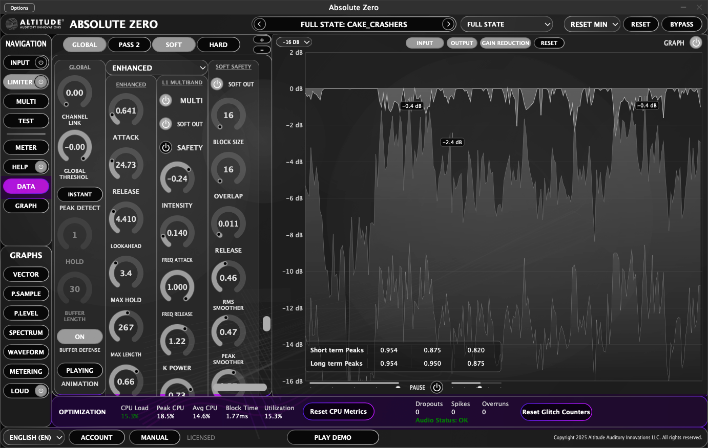Toggle the GRAPH power icon
Viewport: 708px width, 448px height.
[x=696, y=43]
